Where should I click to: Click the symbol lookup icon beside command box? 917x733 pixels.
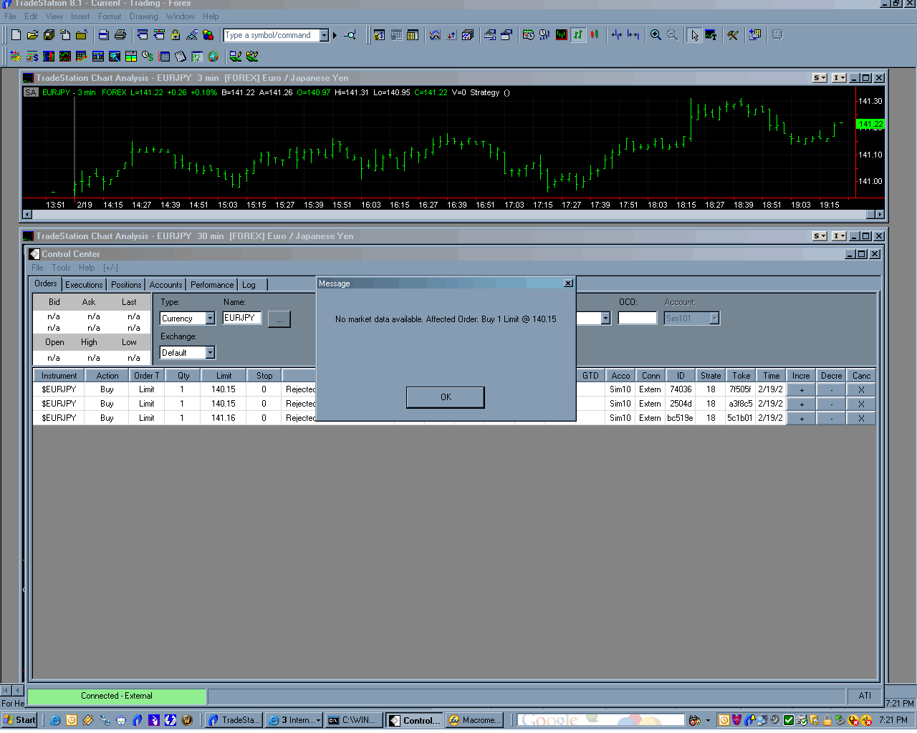[350, 34]
